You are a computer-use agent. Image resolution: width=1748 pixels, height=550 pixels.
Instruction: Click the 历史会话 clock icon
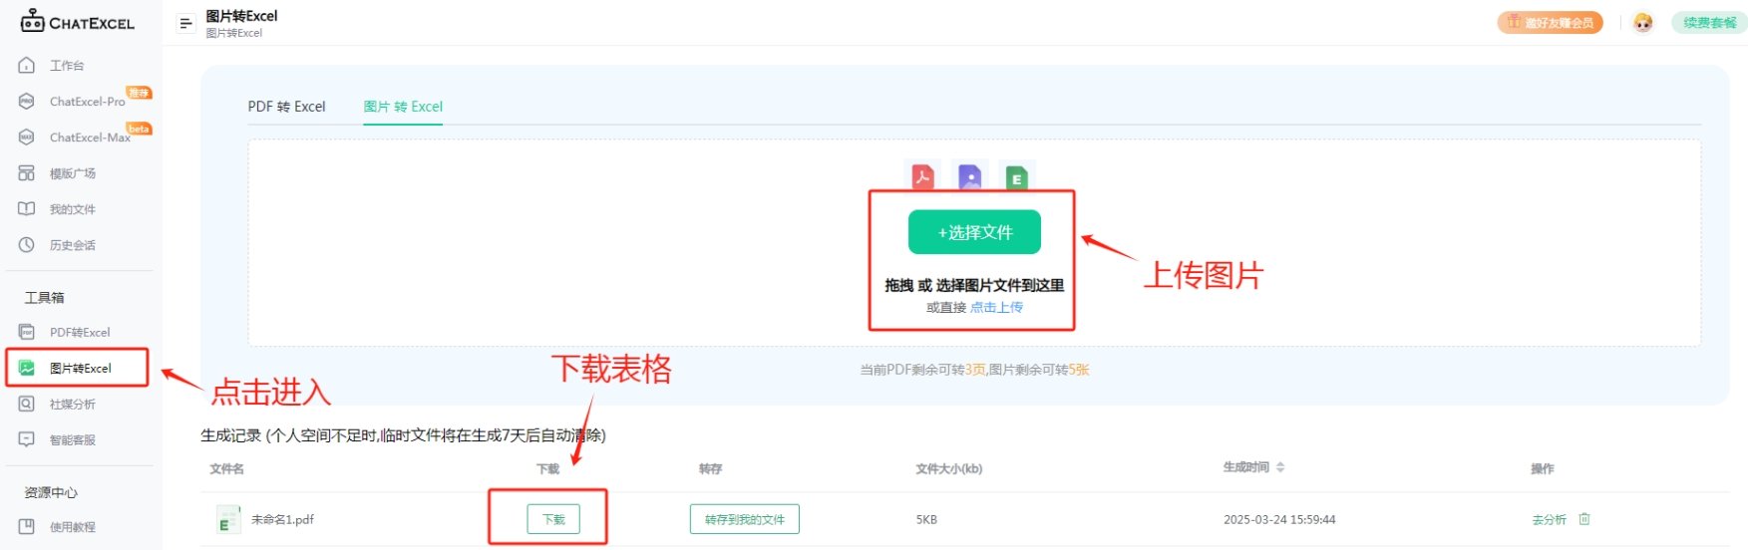[27, 245]
